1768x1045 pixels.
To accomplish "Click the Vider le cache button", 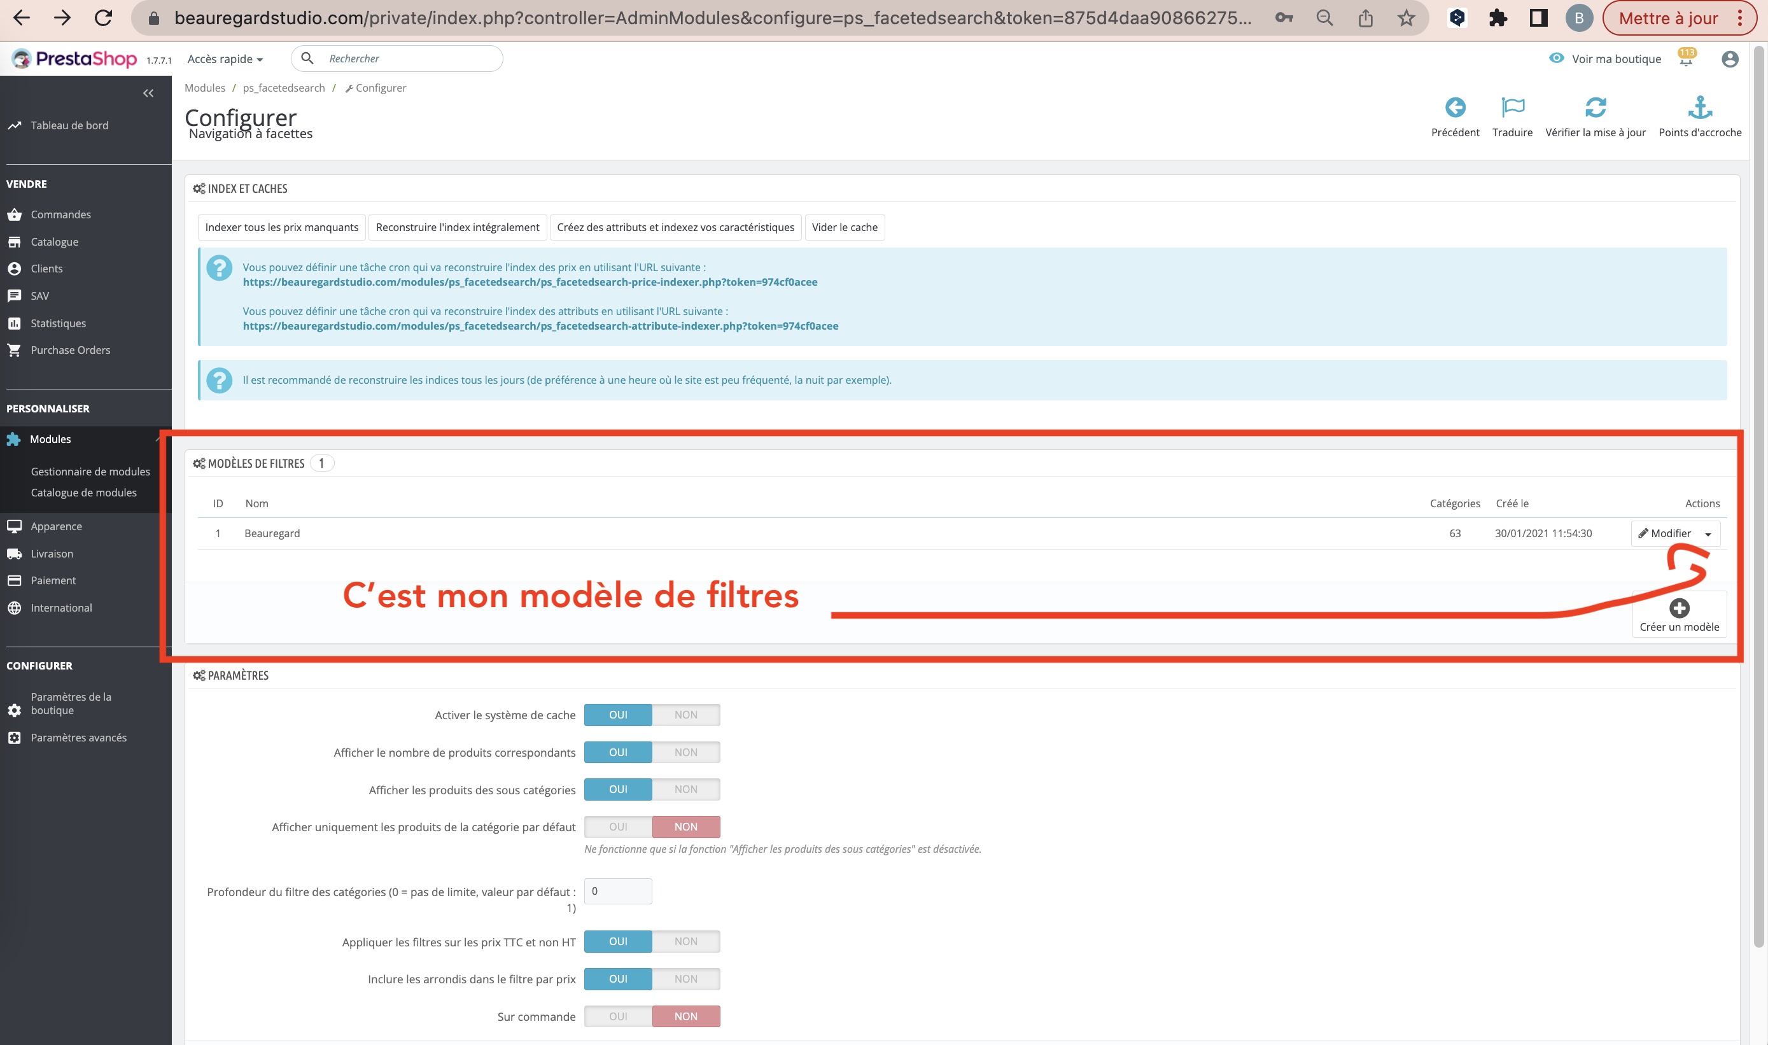I will coord(843,227).
